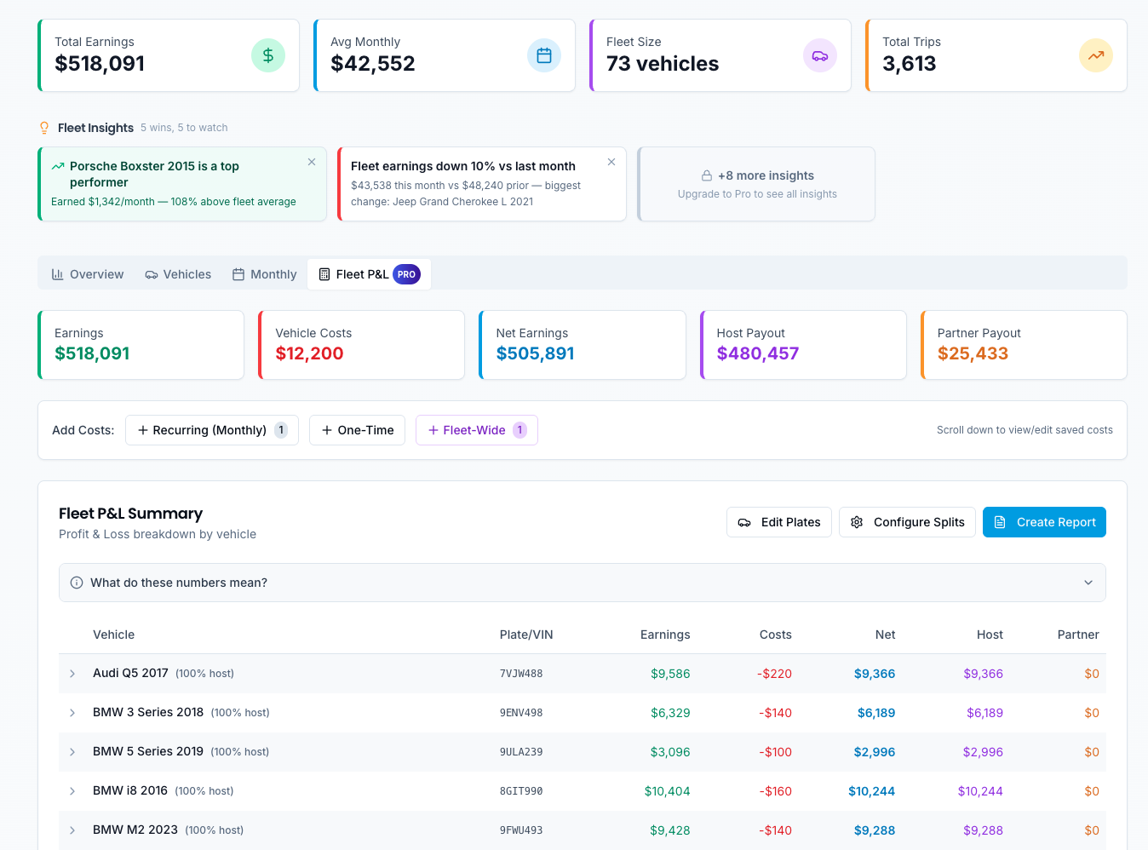Click the '5 wins, 5 to watch' text
The image size is (1148, 850).
click(184, 128)
